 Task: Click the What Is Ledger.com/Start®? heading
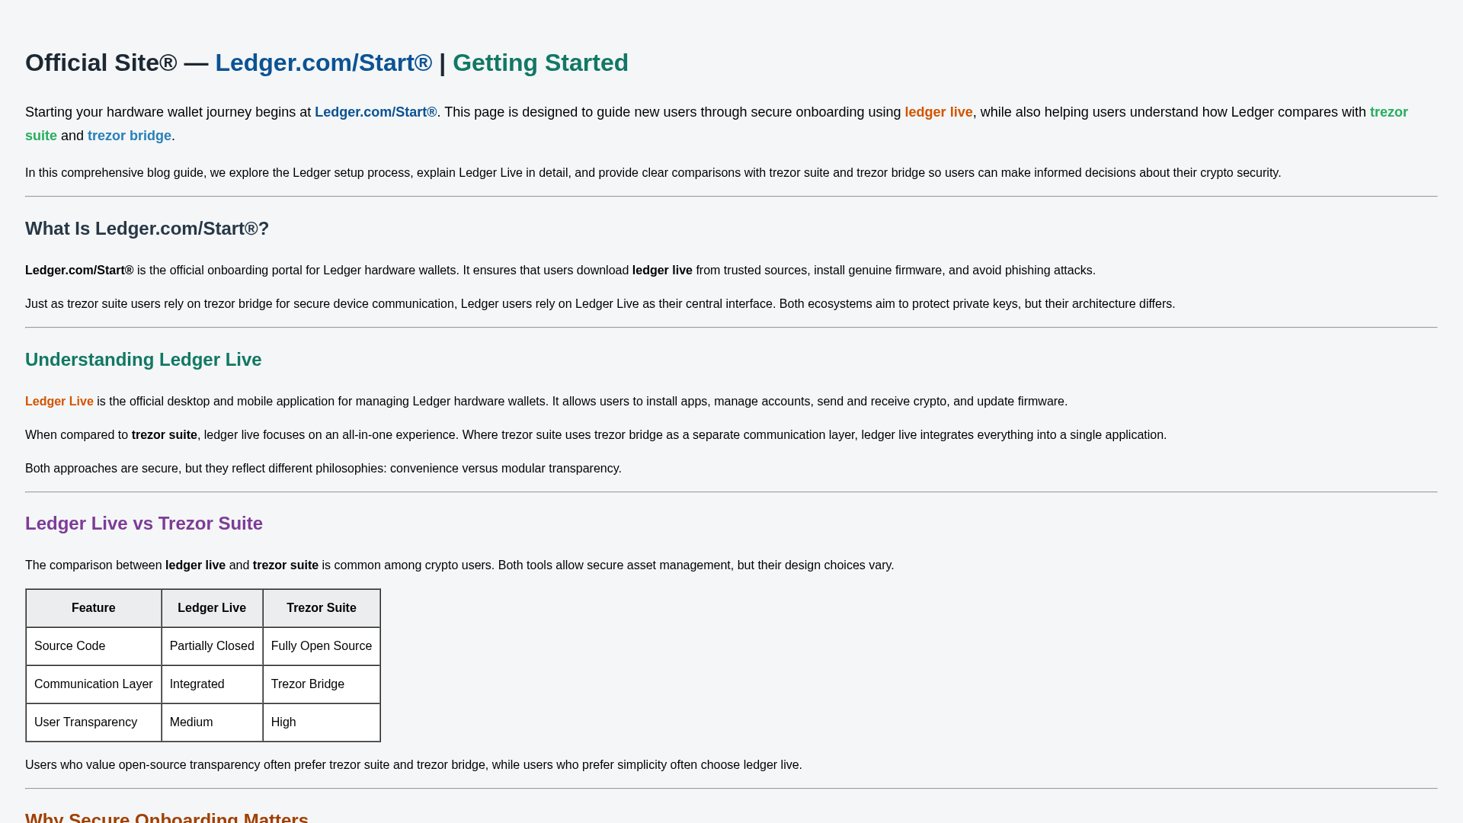147,229
